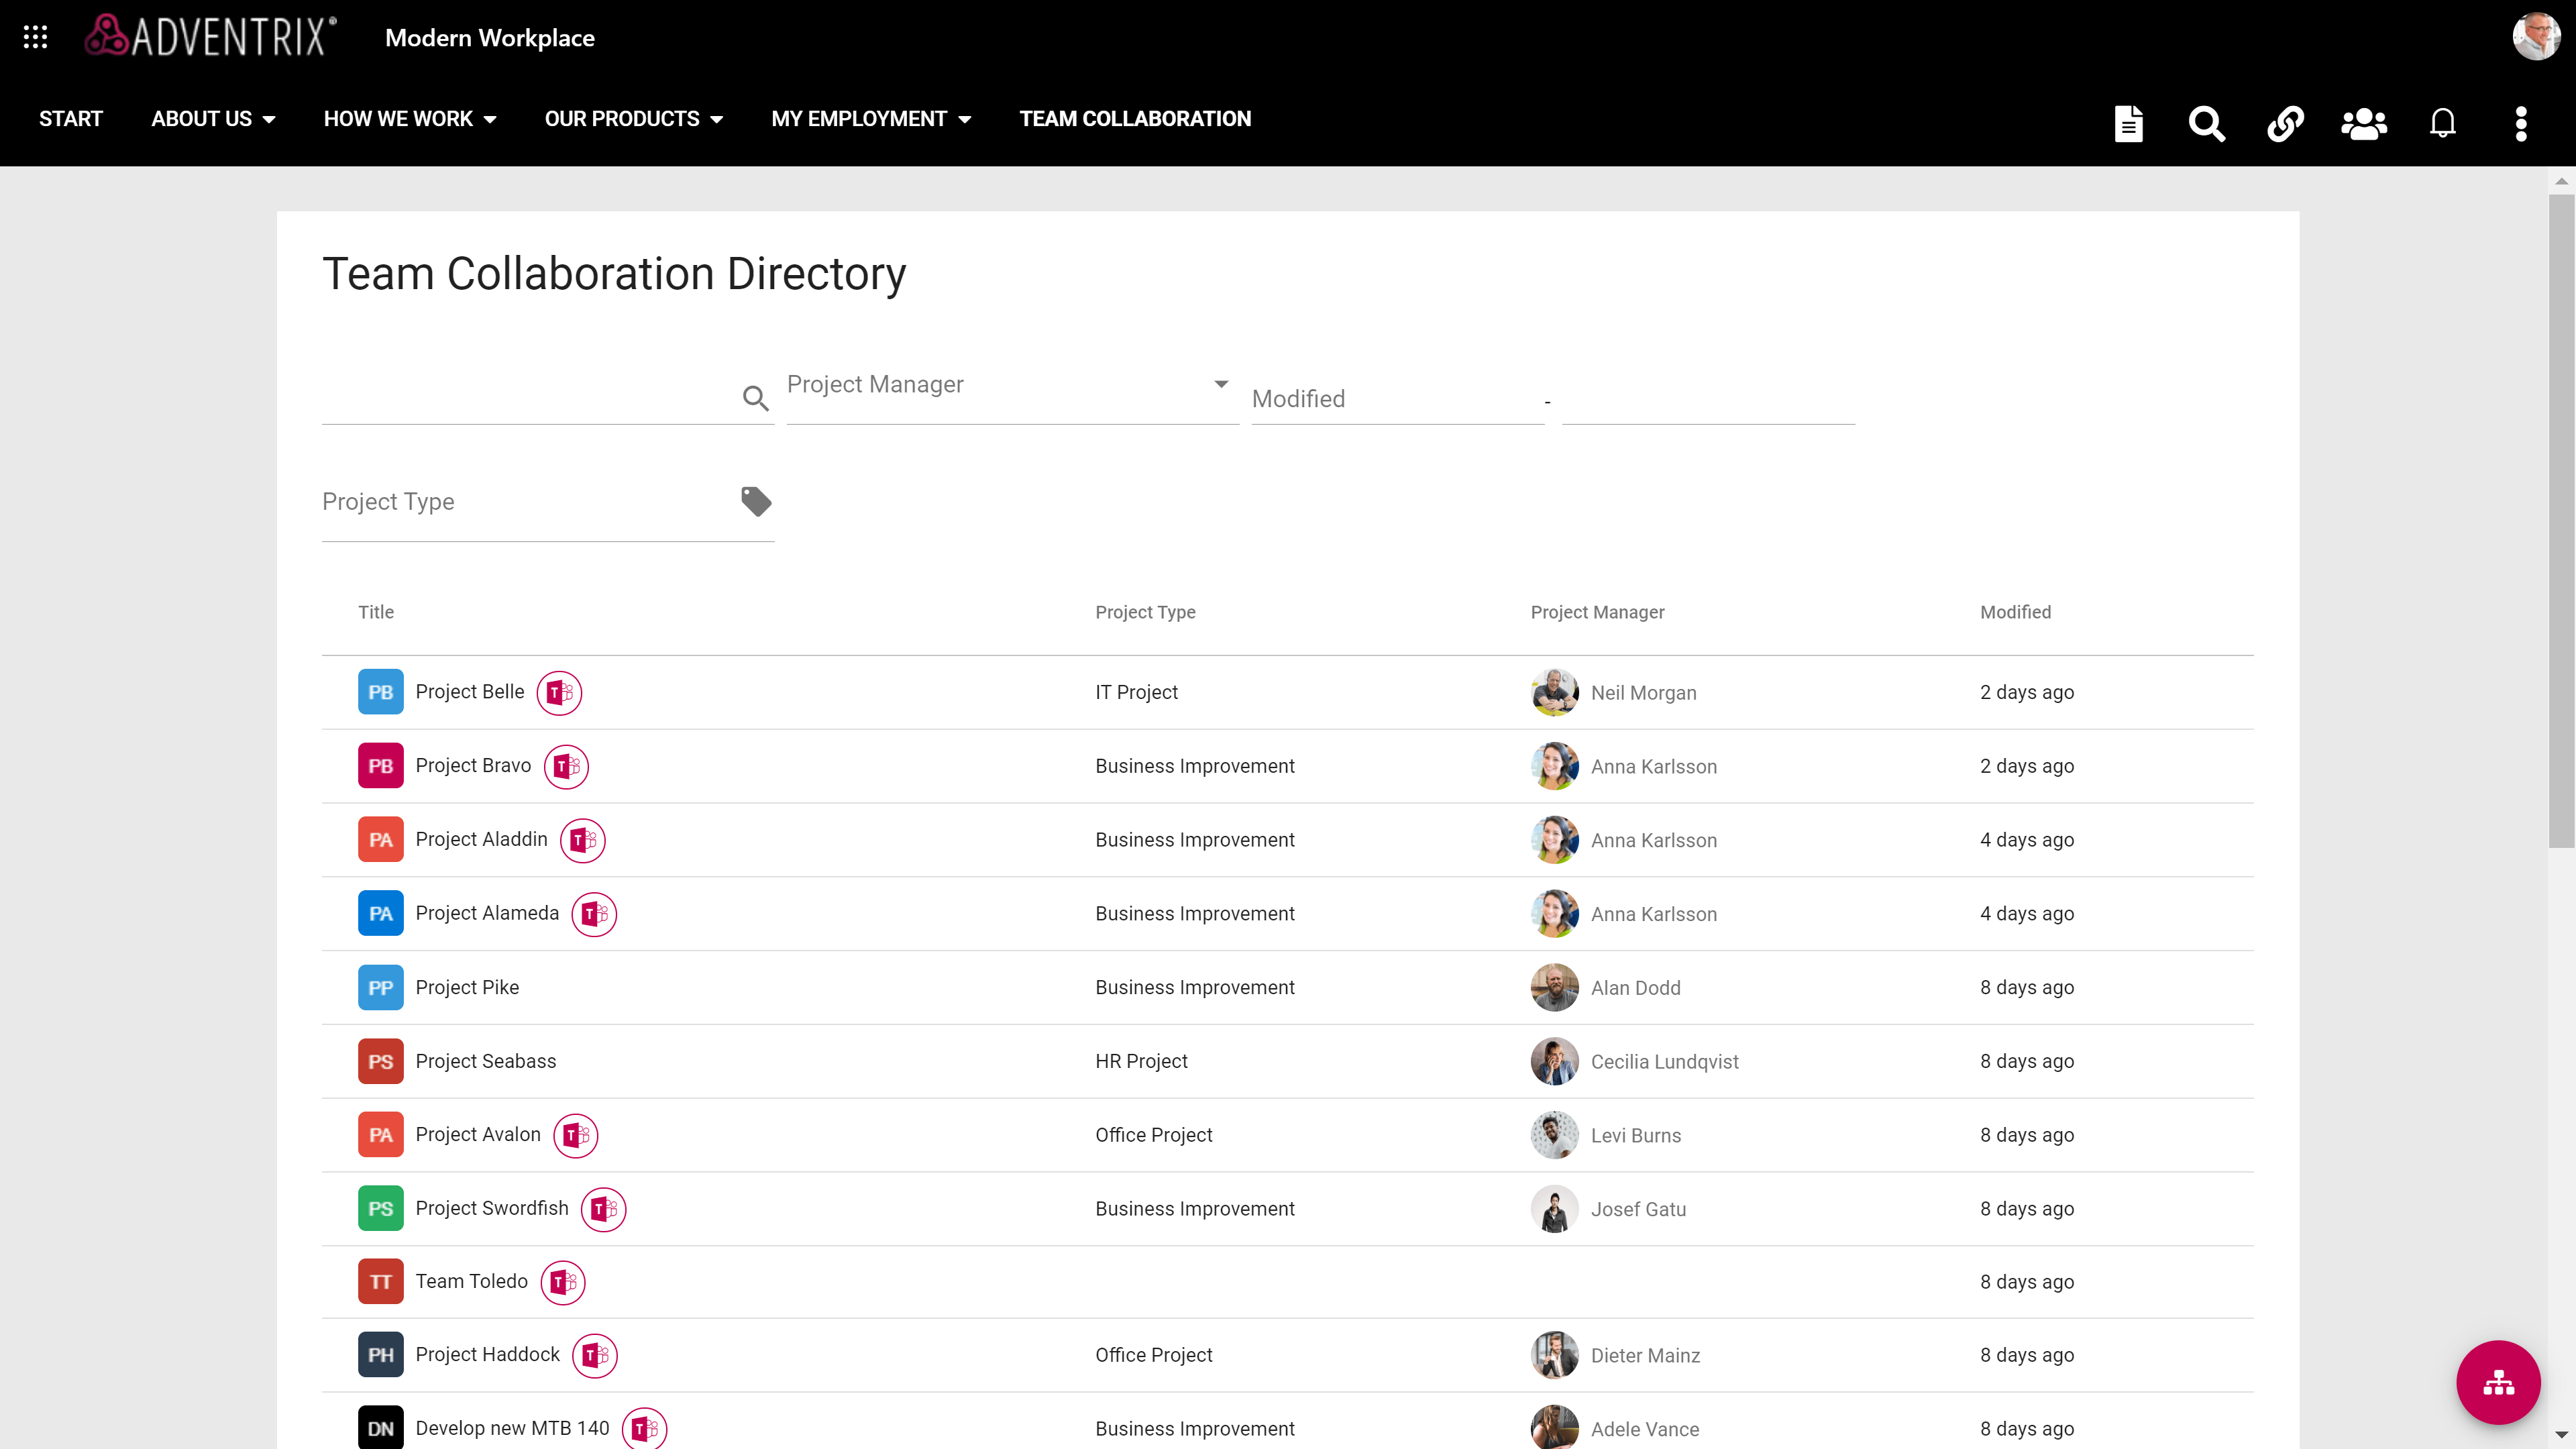Image resolution: width=2576 pixels, height=1449 pixels.
Task: Open the Project Alameda link
Action: 487,913
